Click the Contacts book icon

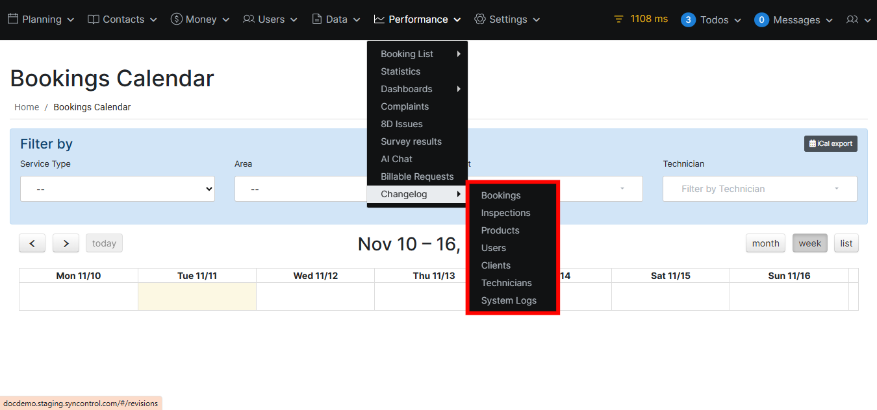[94, 19]
